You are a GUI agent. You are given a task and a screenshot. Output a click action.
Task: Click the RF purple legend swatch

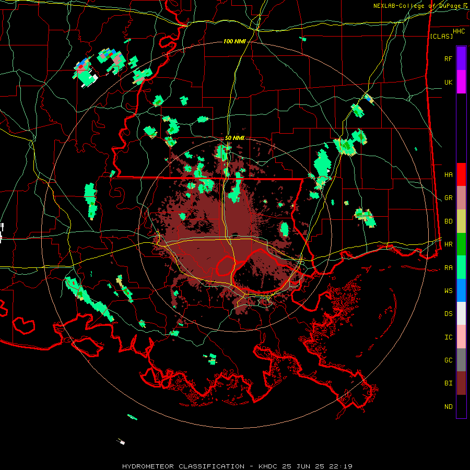[461, 58]
